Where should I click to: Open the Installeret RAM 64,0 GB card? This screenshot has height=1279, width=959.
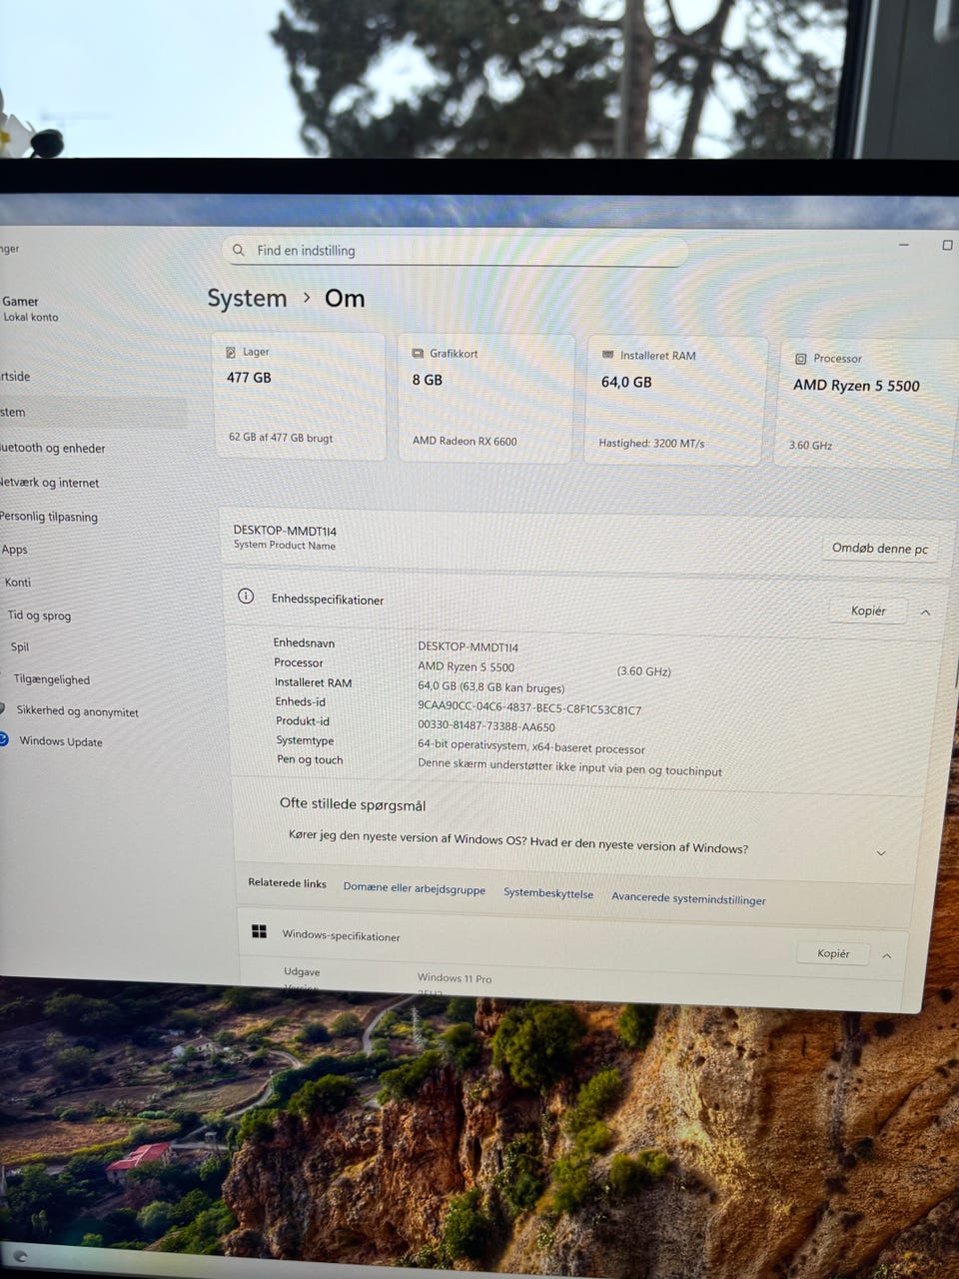pyautogui.click(x=674, y=401)
